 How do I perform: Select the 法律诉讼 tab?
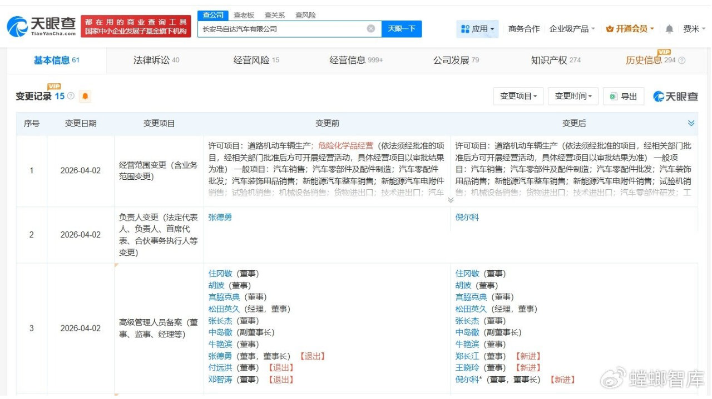click(156, 60)
